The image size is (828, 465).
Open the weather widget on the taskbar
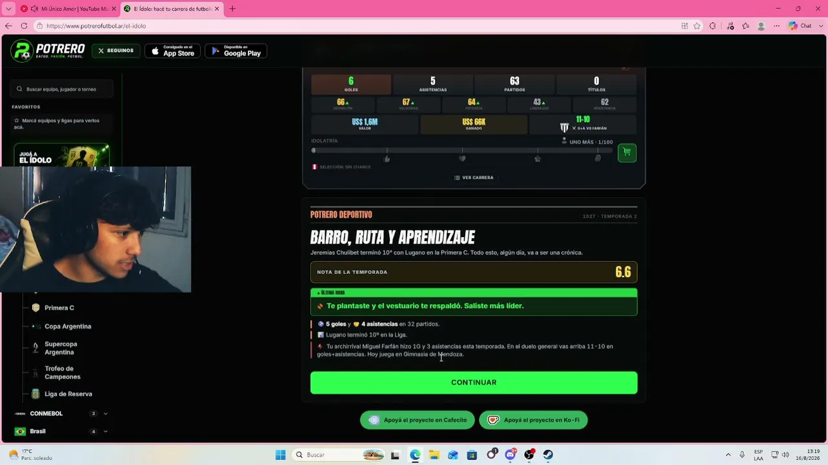[31, 455]
